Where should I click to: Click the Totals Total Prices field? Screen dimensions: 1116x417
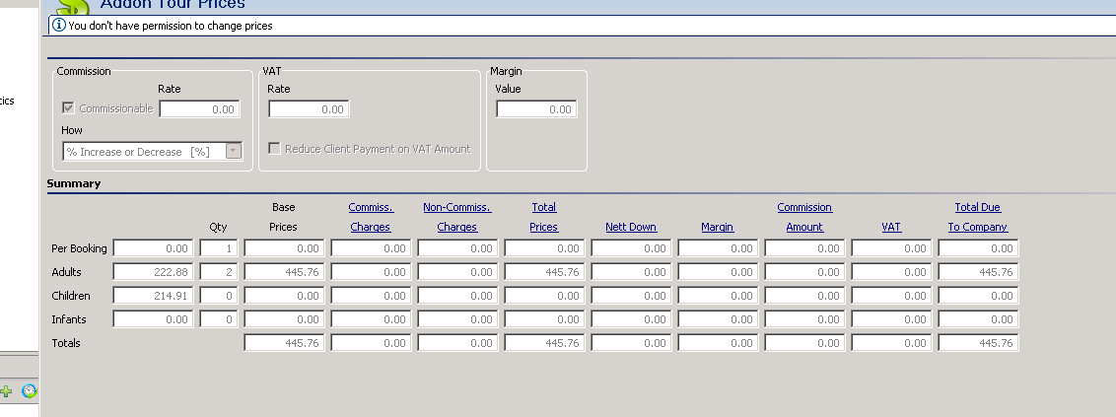point(544,342)
